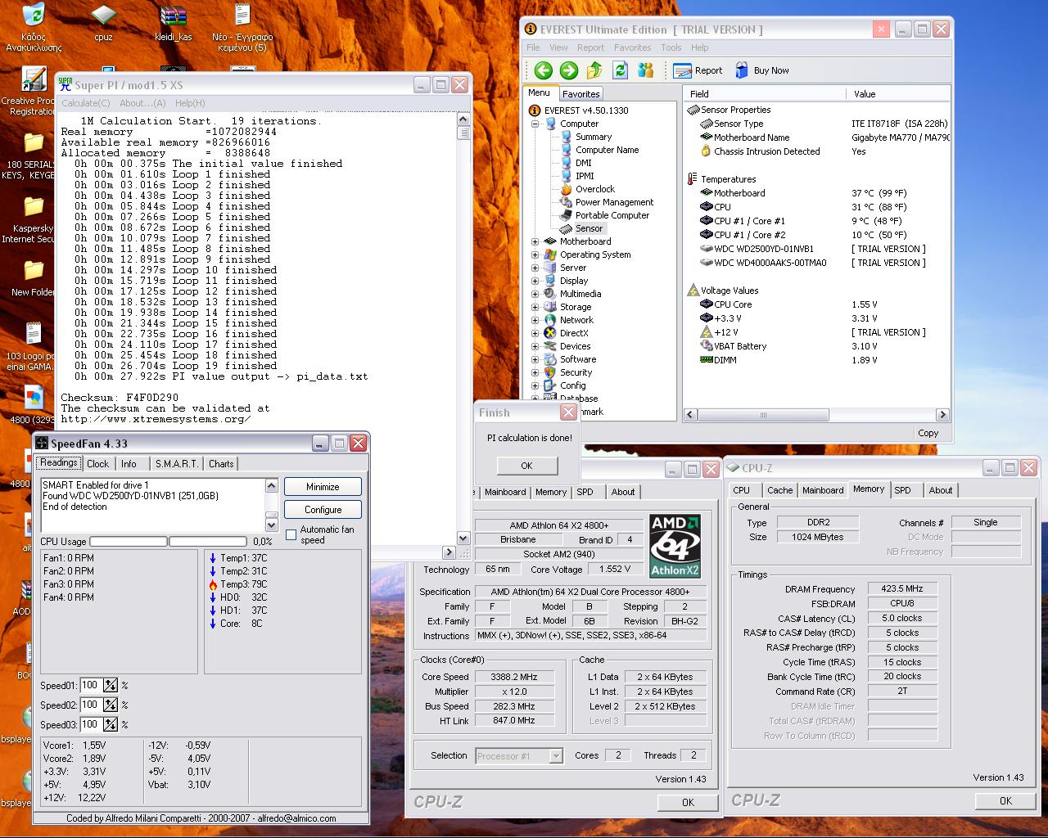This screenshot has width=1048, height=838.
Task: Click Value column header in EVEREST
Action: point(898,94)
